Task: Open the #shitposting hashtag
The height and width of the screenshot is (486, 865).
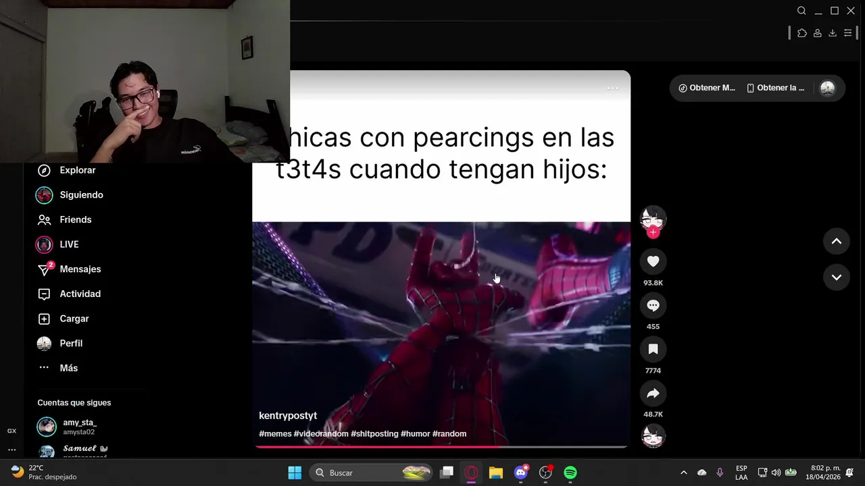Action: 374,433
